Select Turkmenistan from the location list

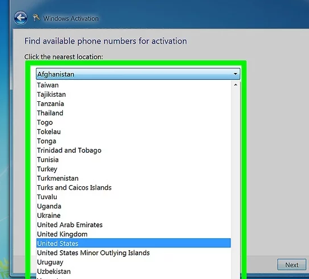tap(134, 178)
